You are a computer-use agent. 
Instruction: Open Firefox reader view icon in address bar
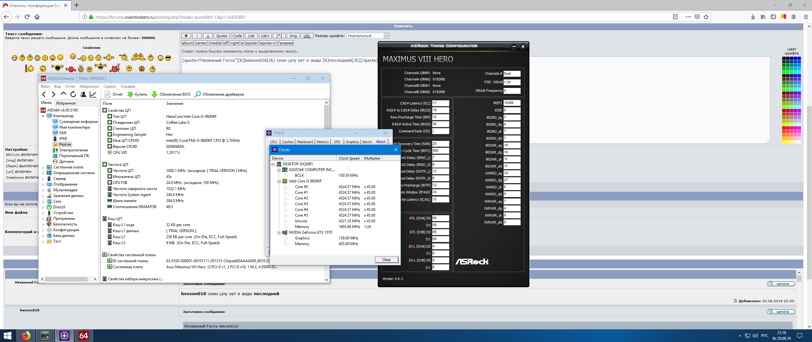[675, 17]
